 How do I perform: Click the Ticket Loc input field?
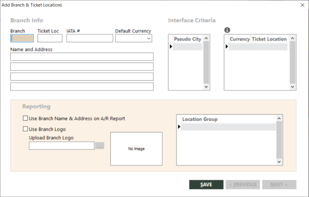pyautogui.click(x=50, y=38)
